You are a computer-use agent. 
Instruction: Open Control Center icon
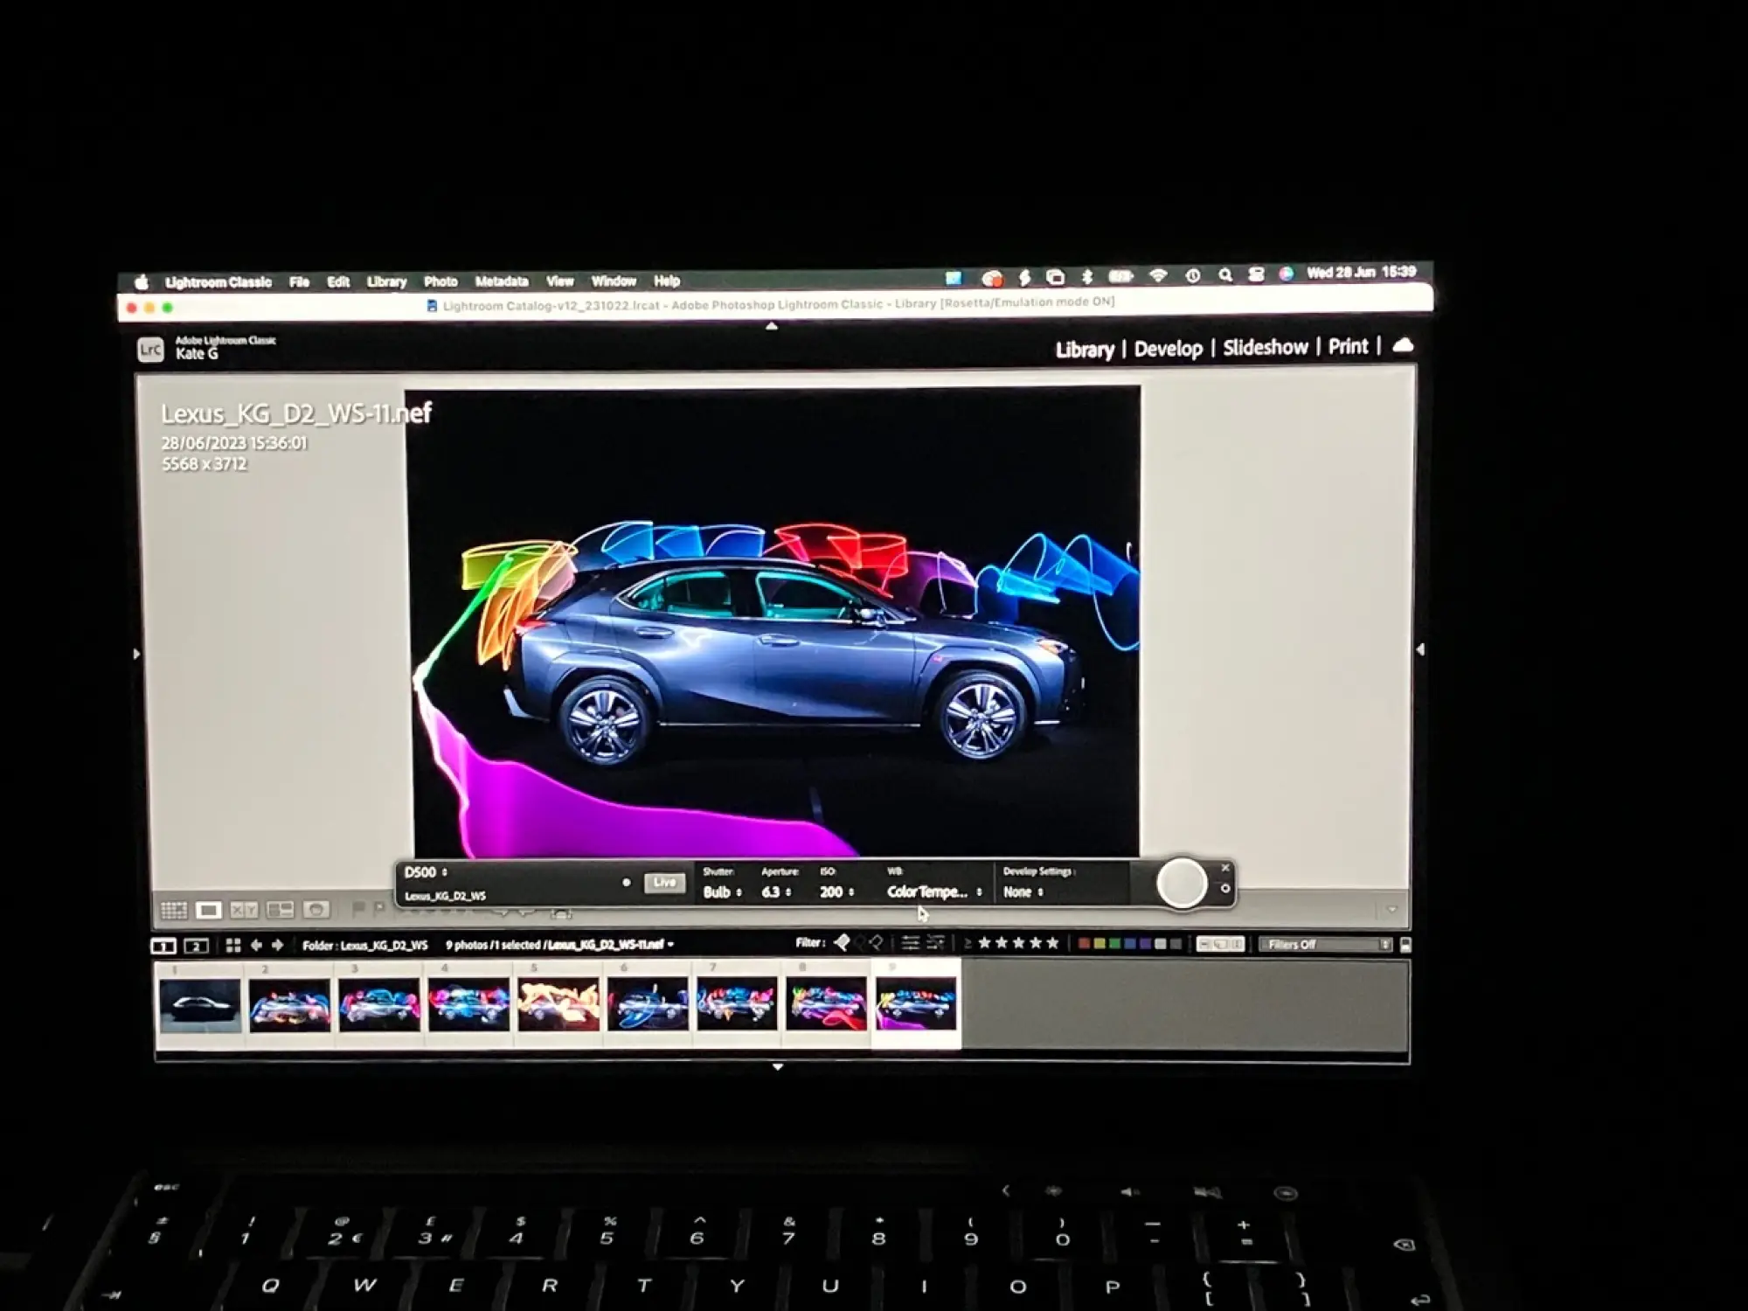(x=1256, y=274)
